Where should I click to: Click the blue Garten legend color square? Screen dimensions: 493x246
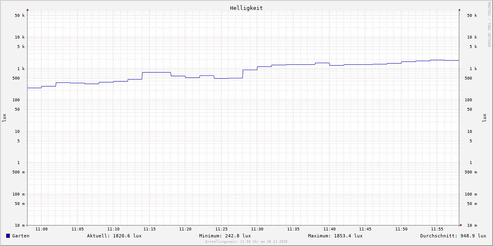(8, 236)
